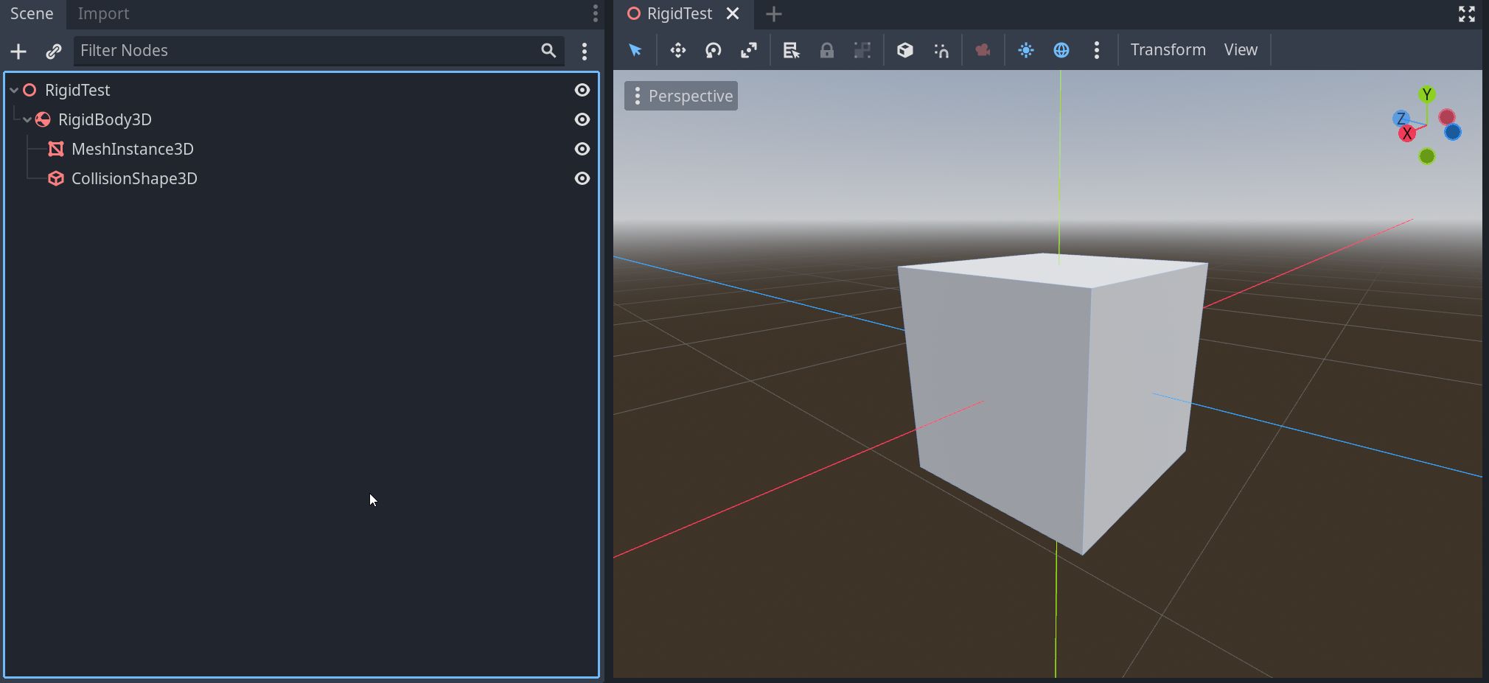1489x683 pixels.
Task: Switch to the Import tab
Action: (x=103, y=14)
